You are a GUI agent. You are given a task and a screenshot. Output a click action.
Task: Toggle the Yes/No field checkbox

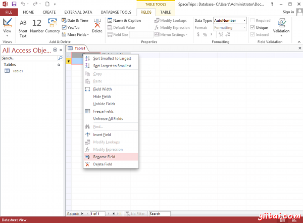point(64,28)
